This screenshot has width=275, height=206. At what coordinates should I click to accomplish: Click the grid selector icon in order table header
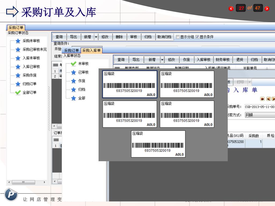(55, 65)
